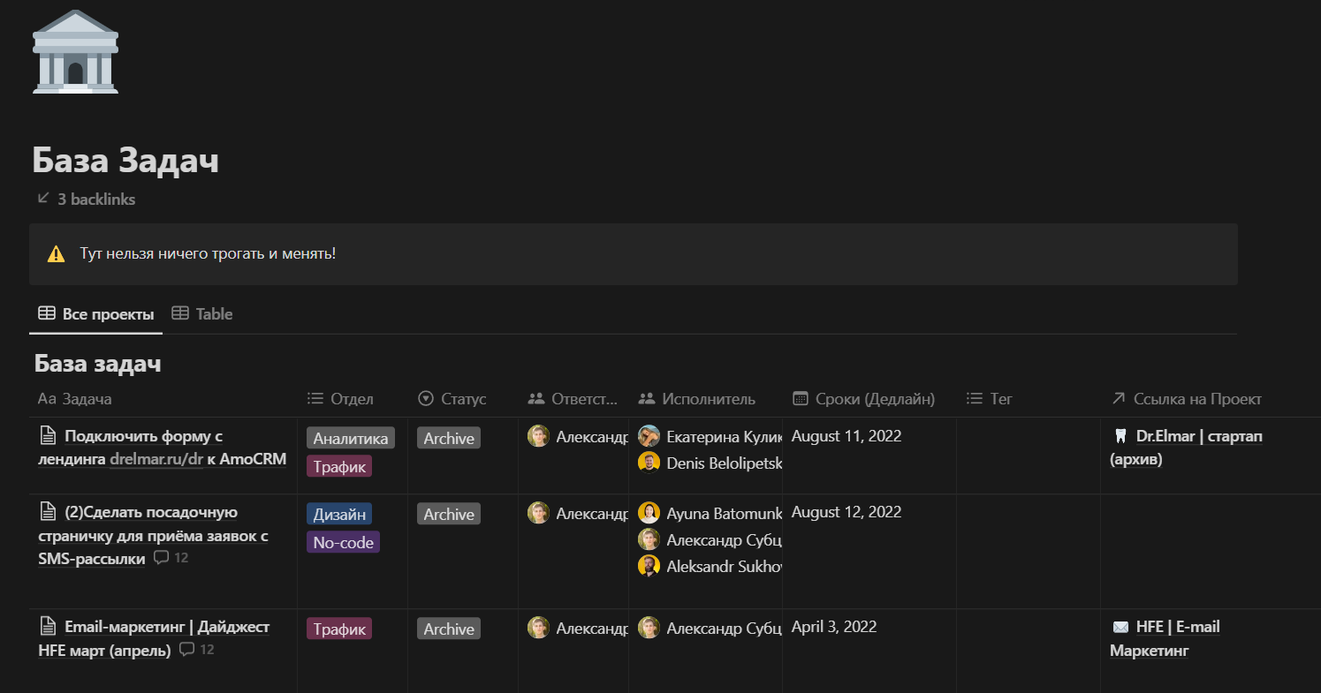The height and width of the screenshot is (693, 1321).
Task: Click Ayuna Batomunk avatar icon
Action: click(649, 513)
